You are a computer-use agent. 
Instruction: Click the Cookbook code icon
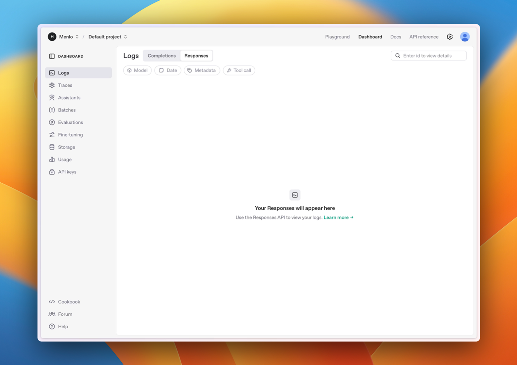(52, 302)
